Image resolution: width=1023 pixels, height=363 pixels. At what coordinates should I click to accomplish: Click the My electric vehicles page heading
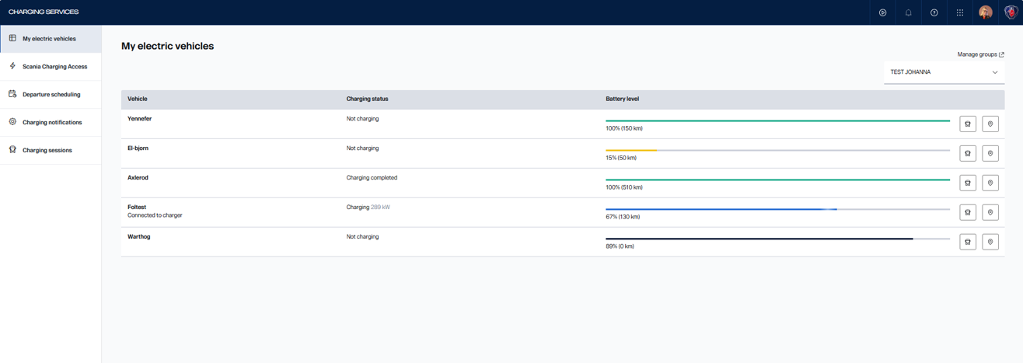tap(167, 46)
